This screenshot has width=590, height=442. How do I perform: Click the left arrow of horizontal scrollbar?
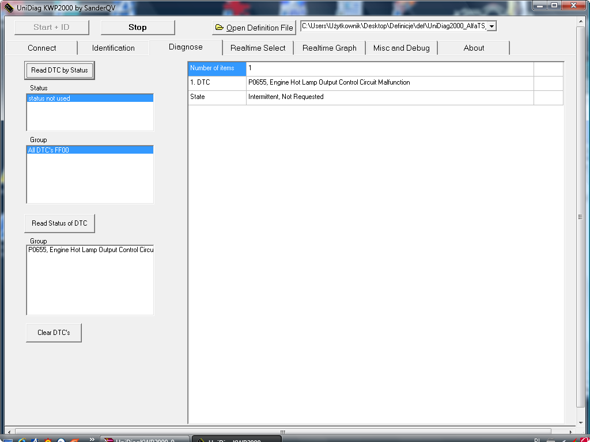[9, 432]
